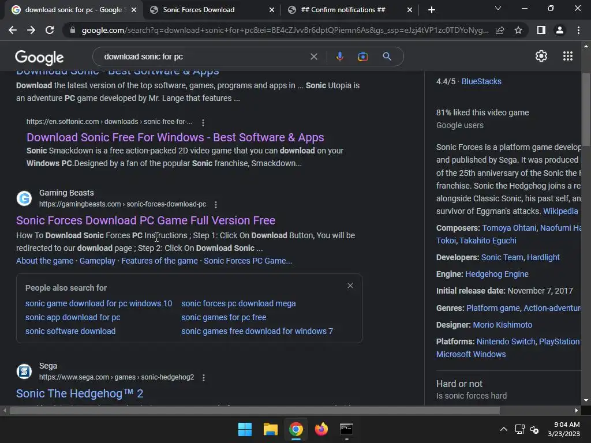591x443 pixels.
Task: Start voice search with microphone
Action: click(339, 57)
